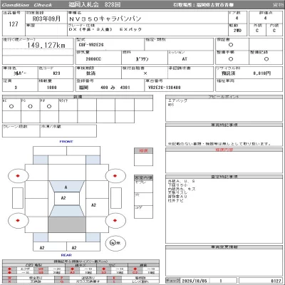
Task: Click the 整備記録 circle mark
Action: pos(266,59)
